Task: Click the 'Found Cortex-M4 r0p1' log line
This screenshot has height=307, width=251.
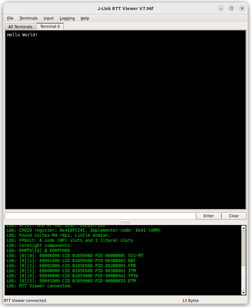Action: [x=58, y=235]
